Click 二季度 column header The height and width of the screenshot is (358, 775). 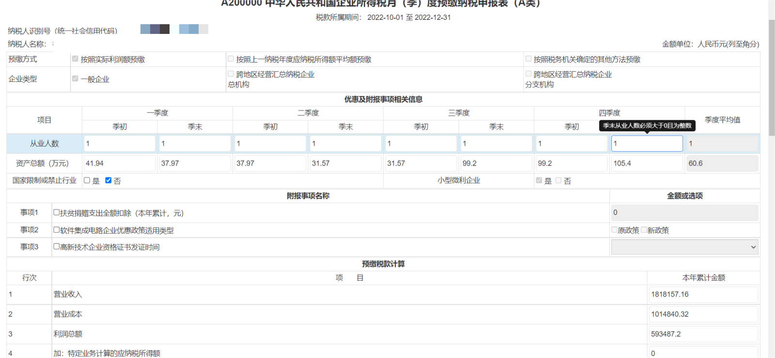pos(308,113)
